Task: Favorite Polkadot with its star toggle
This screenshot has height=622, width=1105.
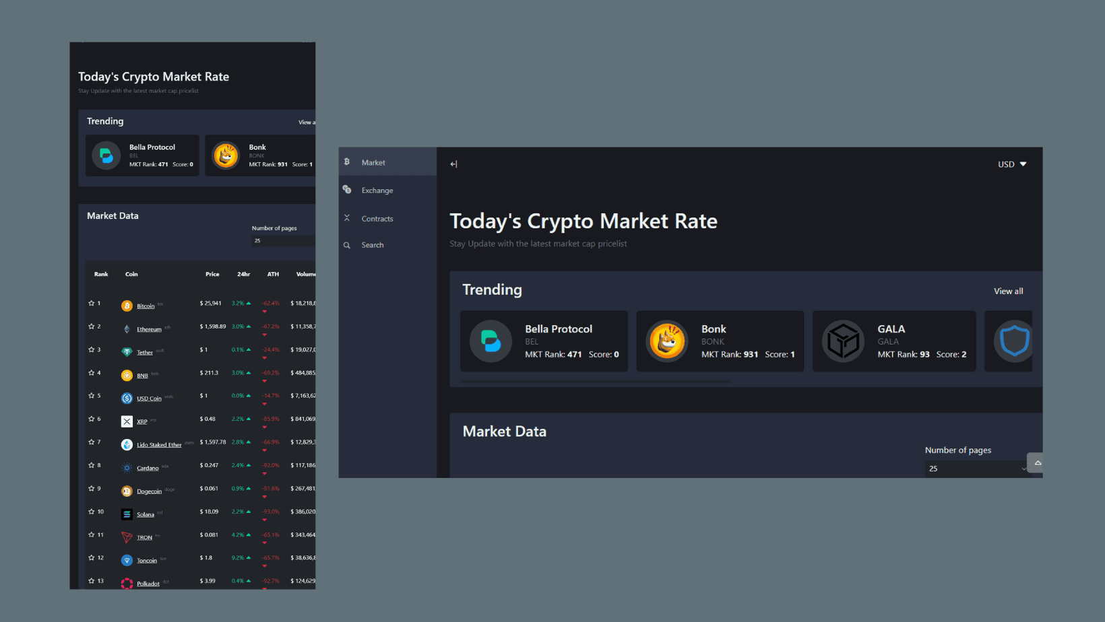Action: click(x=92, y=581)
